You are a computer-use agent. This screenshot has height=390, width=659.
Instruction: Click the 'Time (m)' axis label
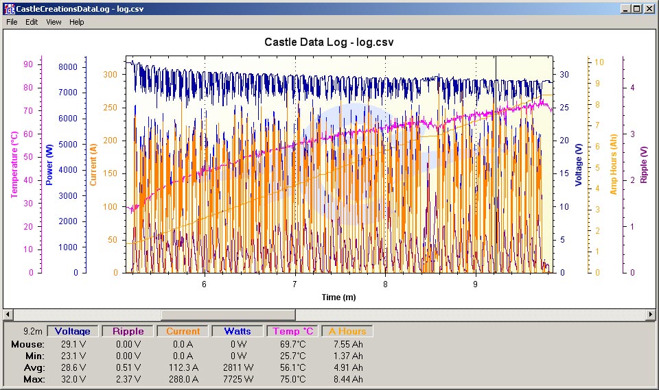tap(338, 297)
